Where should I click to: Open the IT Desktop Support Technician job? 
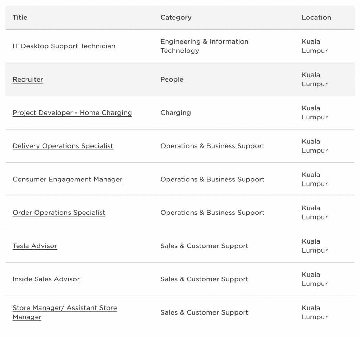tap(64, 46)
